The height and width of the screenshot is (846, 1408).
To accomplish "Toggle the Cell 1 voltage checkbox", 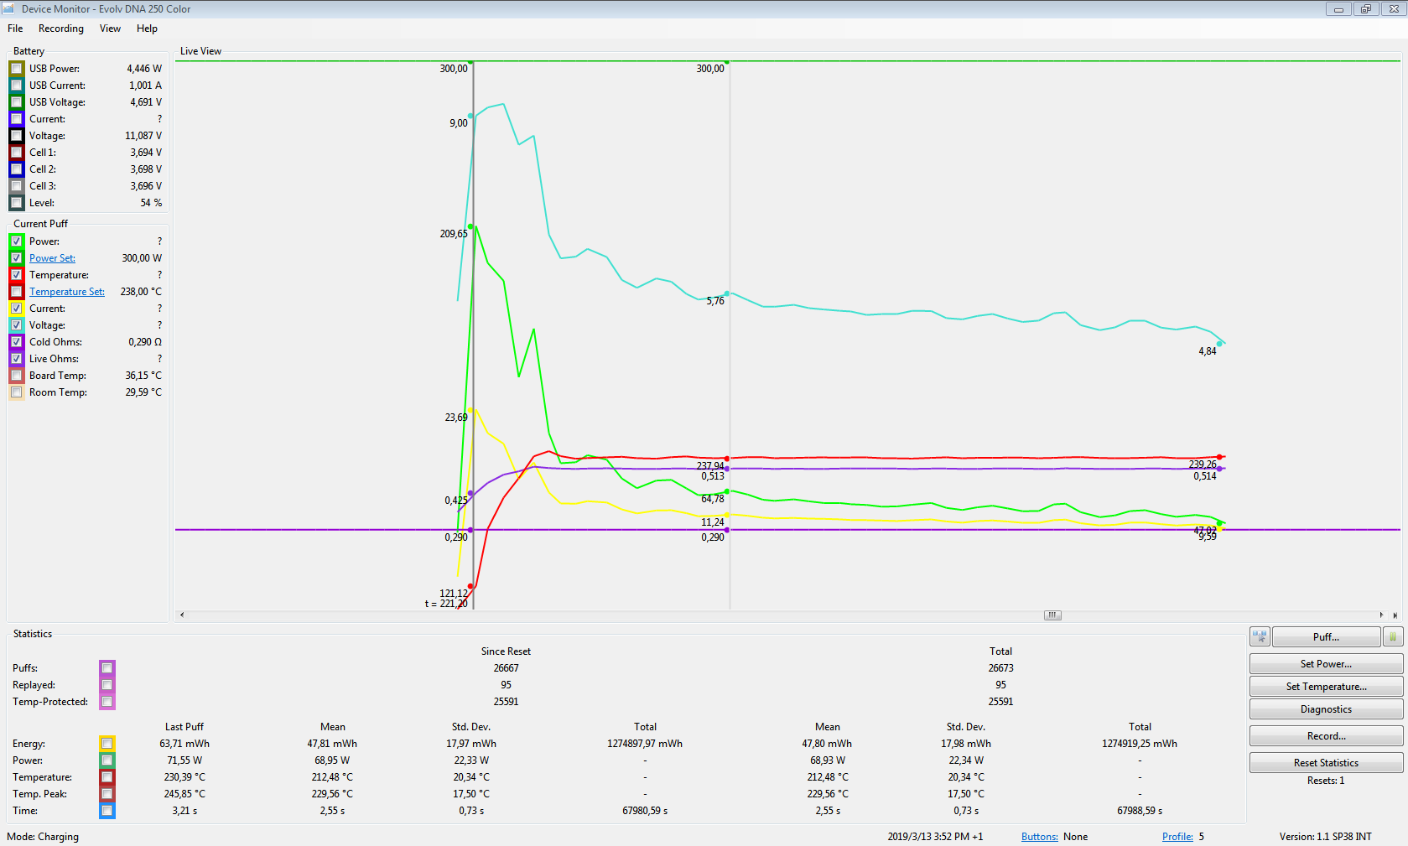I will pyautogui.click(x=17, y=153).
